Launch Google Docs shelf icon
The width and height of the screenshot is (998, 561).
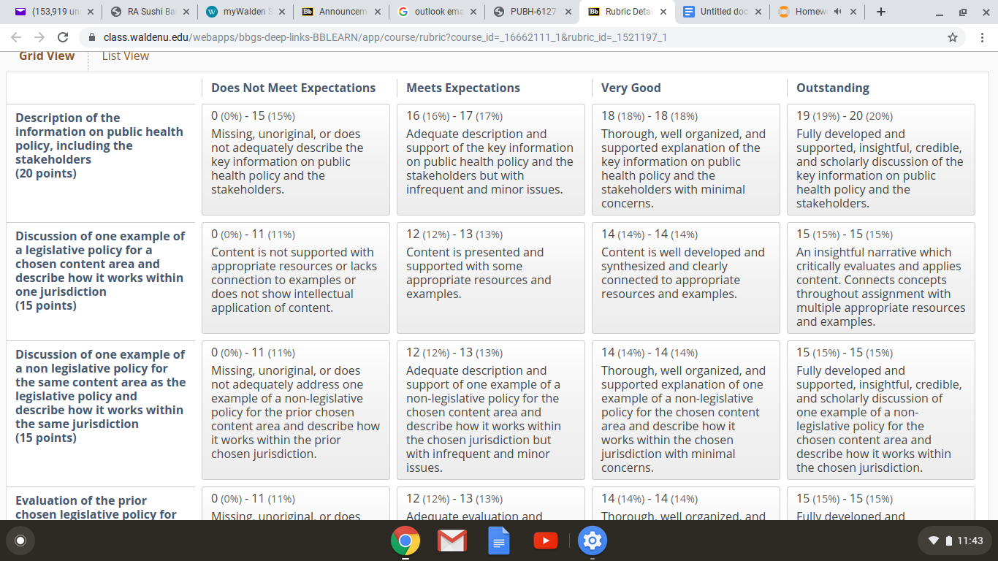pyautogui.click(x=499, y=541)
